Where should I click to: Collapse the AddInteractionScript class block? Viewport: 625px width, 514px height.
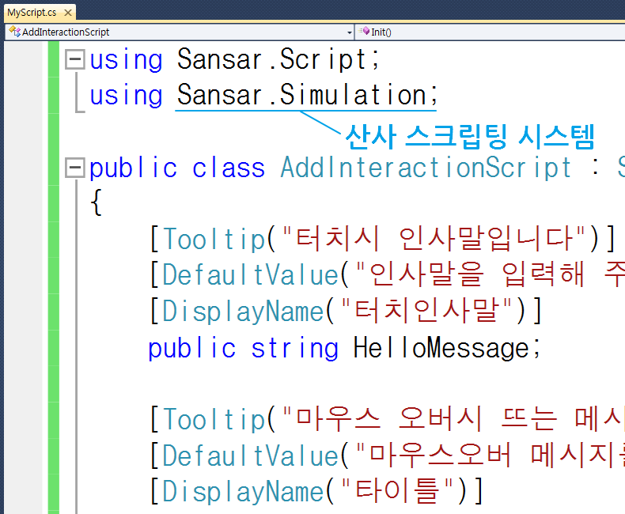(75, 168)
